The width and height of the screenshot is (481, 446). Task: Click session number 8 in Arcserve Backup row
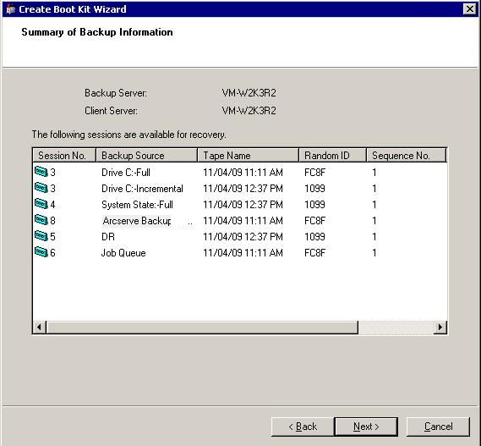52,221
